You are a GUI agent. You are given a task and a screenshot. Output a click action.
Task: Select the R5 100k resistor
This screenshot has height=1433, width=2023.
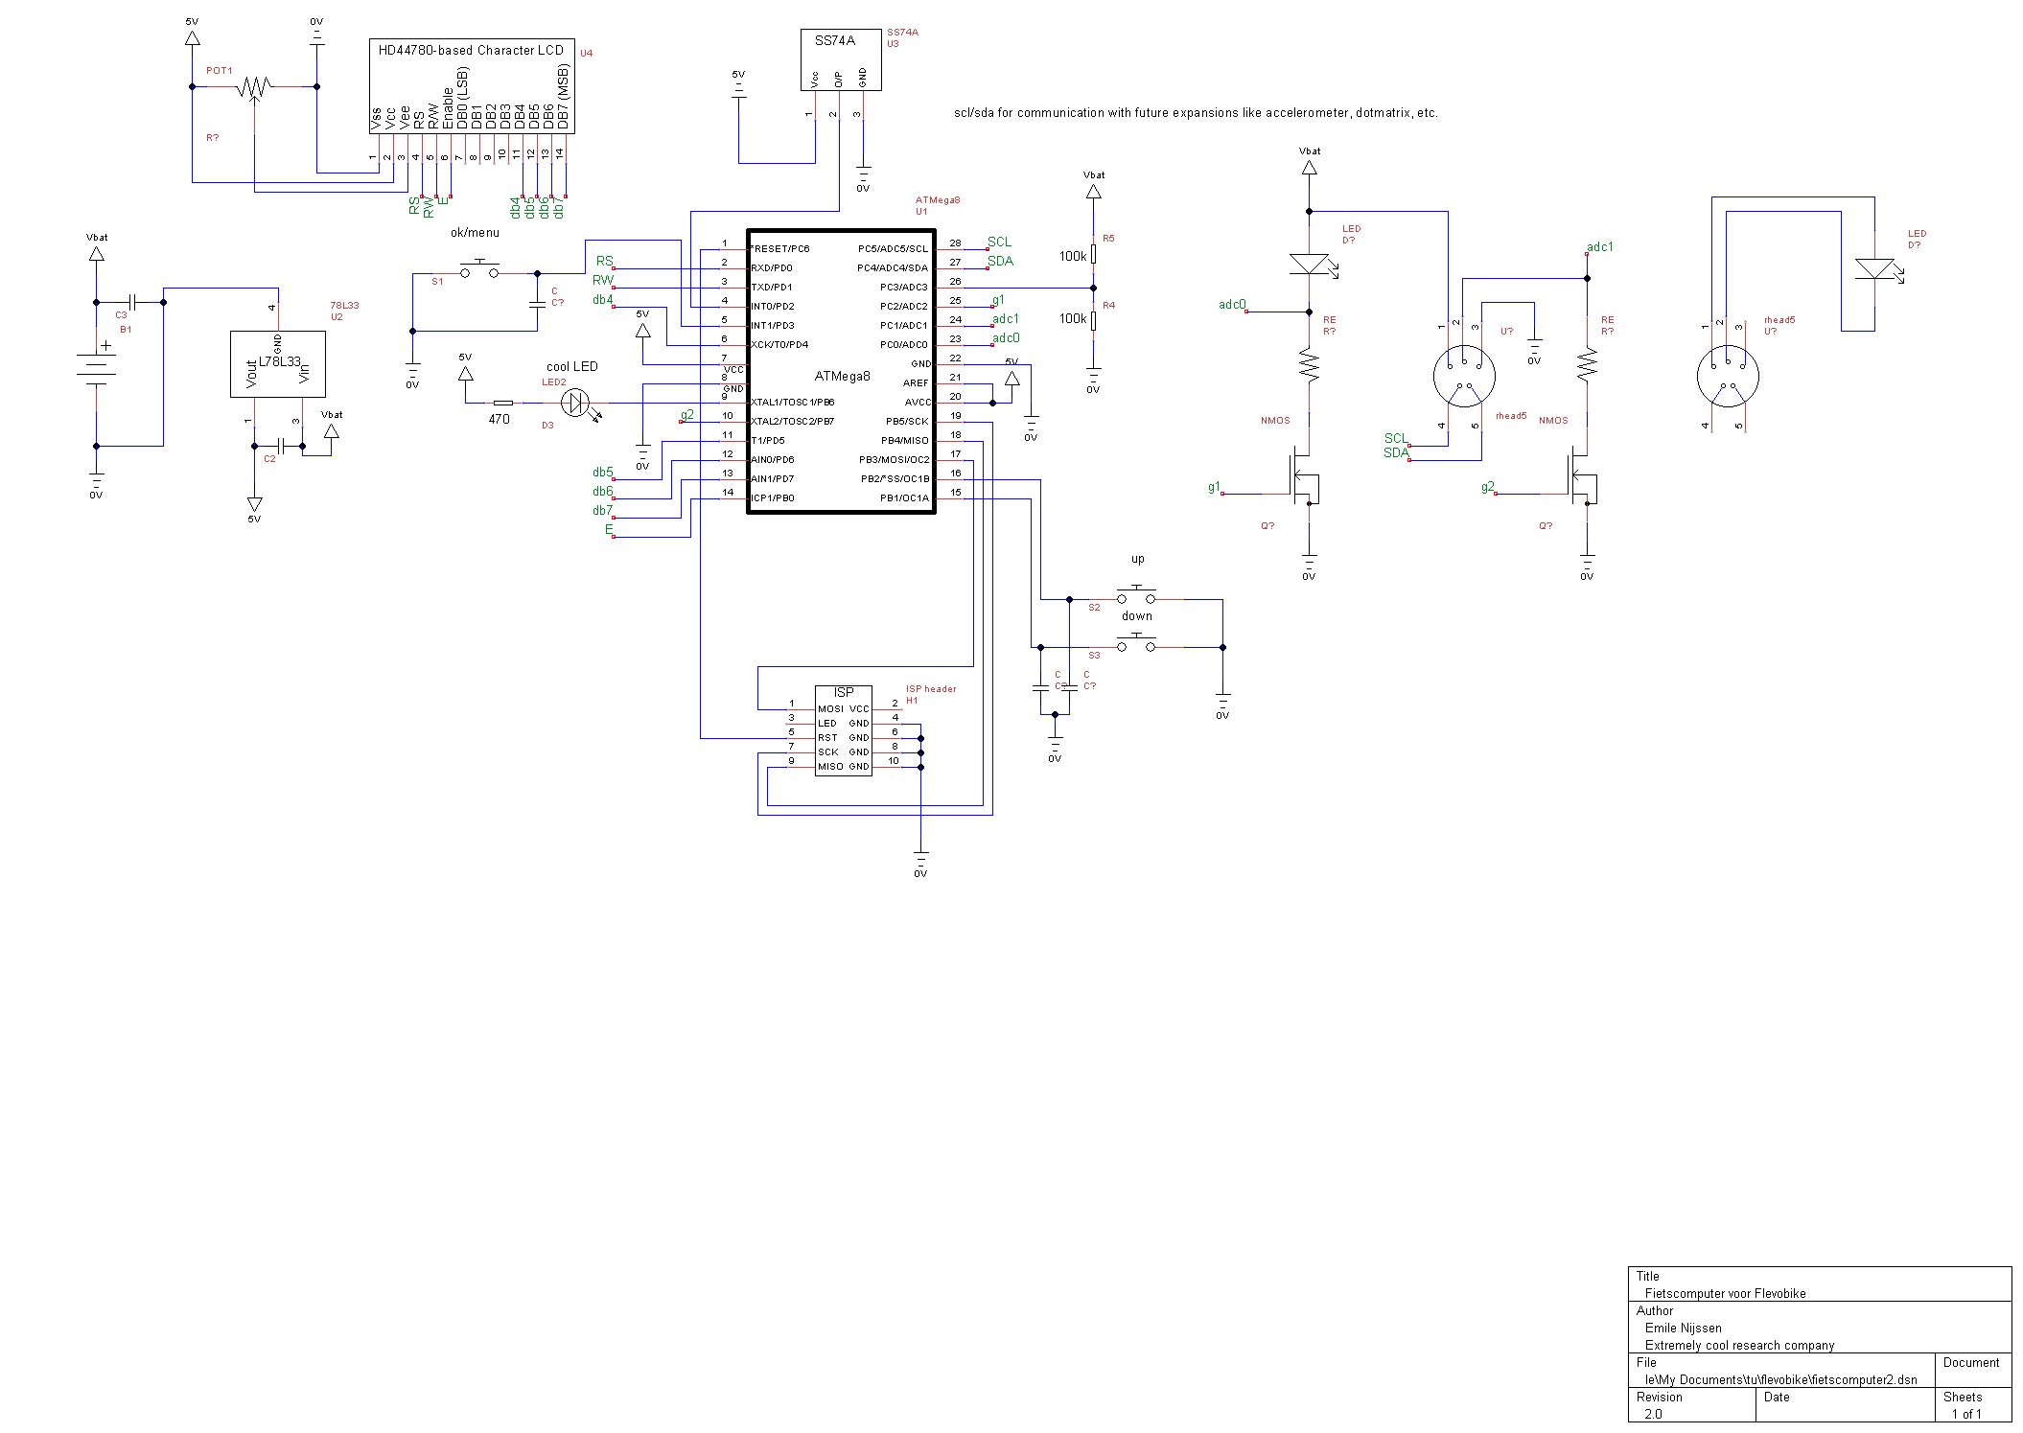(x=1093, y=255)
